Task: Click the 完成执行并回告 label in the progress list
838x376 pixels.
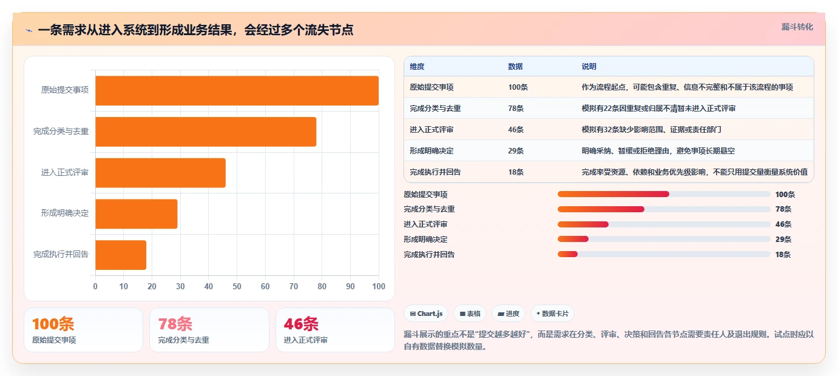Action: coord(429,255)
